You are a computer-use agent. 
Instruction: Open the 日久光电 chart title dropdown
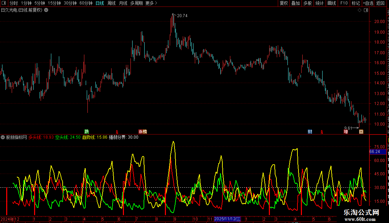[46, 10]
